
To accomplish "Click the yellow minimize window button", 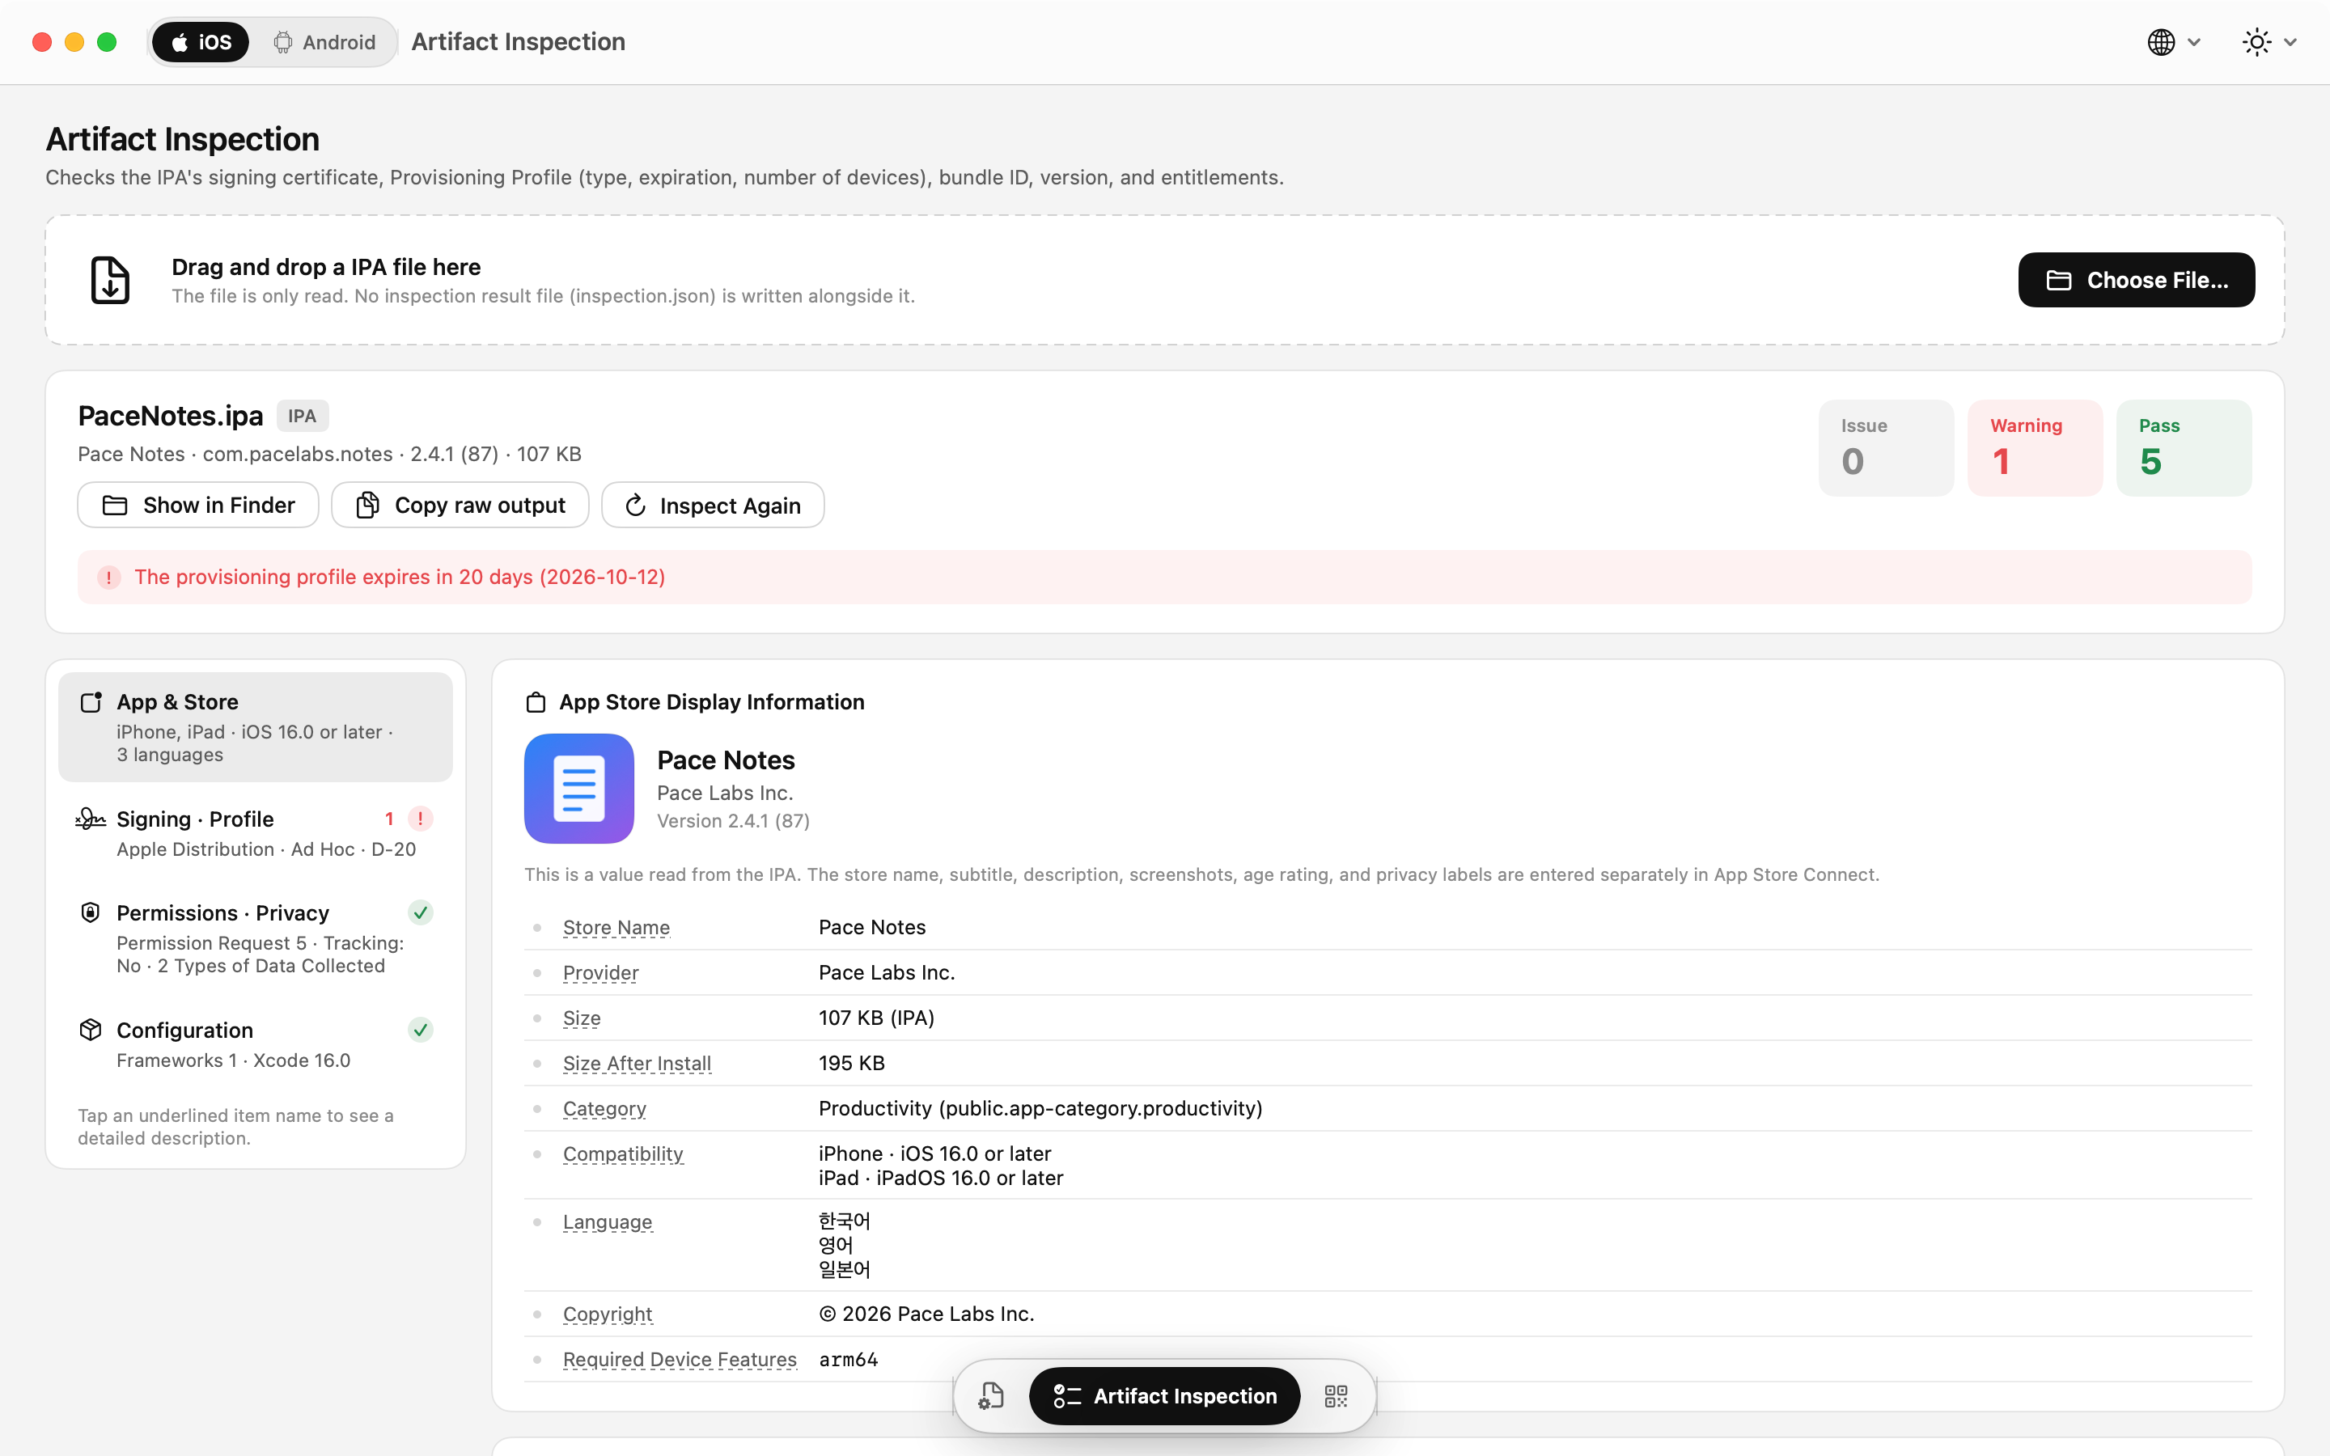I will tap(74, 42).
